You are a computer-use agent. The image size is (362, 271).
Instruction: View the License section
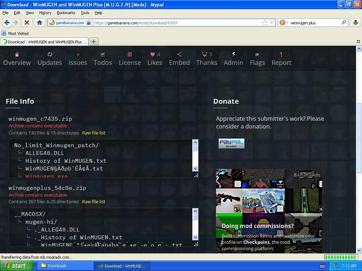(130, 59)
